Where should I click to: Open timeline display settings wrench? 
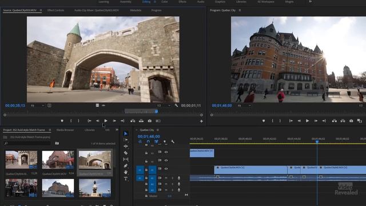coord(173,141)
